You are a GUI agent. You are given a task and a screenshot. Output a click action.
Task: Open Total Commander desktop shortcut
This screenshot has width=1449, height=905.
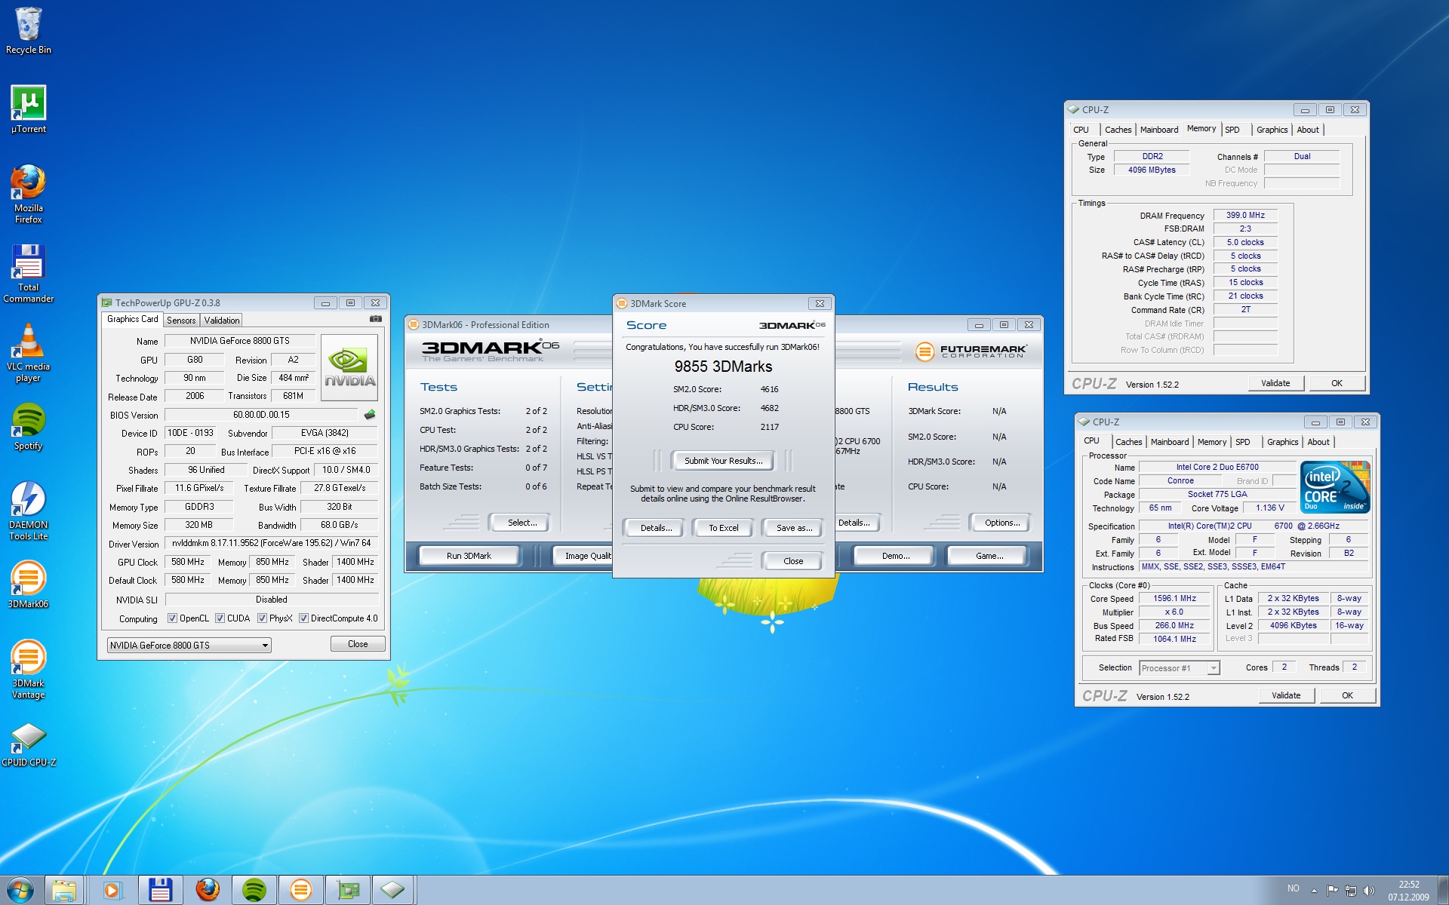pyautogui.click(x=28, y=273)
